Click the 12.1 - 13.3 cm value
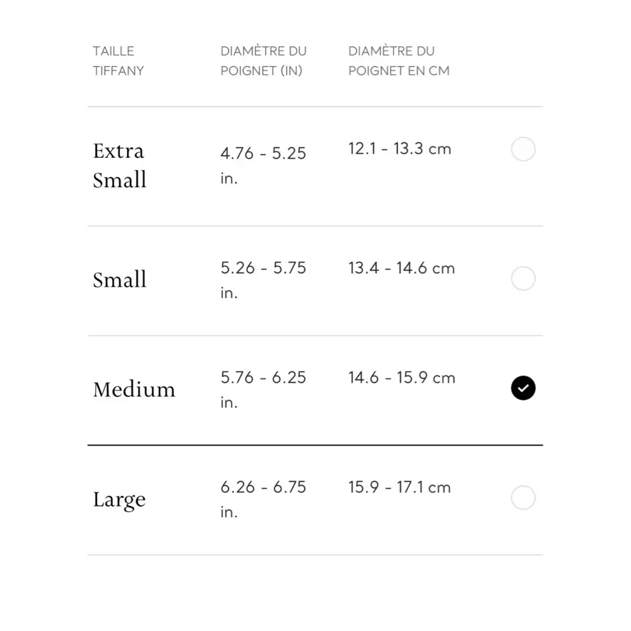The width and height of the screenshot is (631, 631). click(x=399, y=149)
